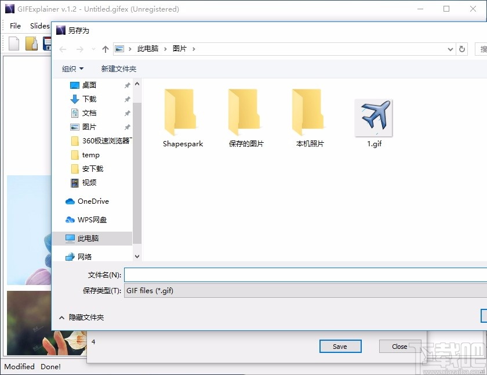This screenshot has height=375, width=487.
Task: Unpin 下载 using its pin icon
Action: [128, 99]
